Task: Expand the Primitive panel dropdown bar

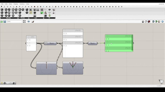Action: [23, 18]
